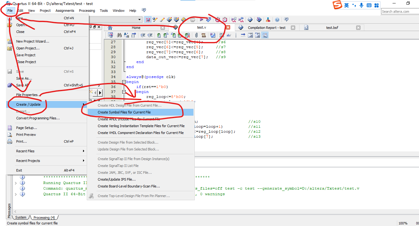This screenshot has height=226, width=419.
Task: Toggle the ab/ whitespace display icon
Action: (229, 35)
